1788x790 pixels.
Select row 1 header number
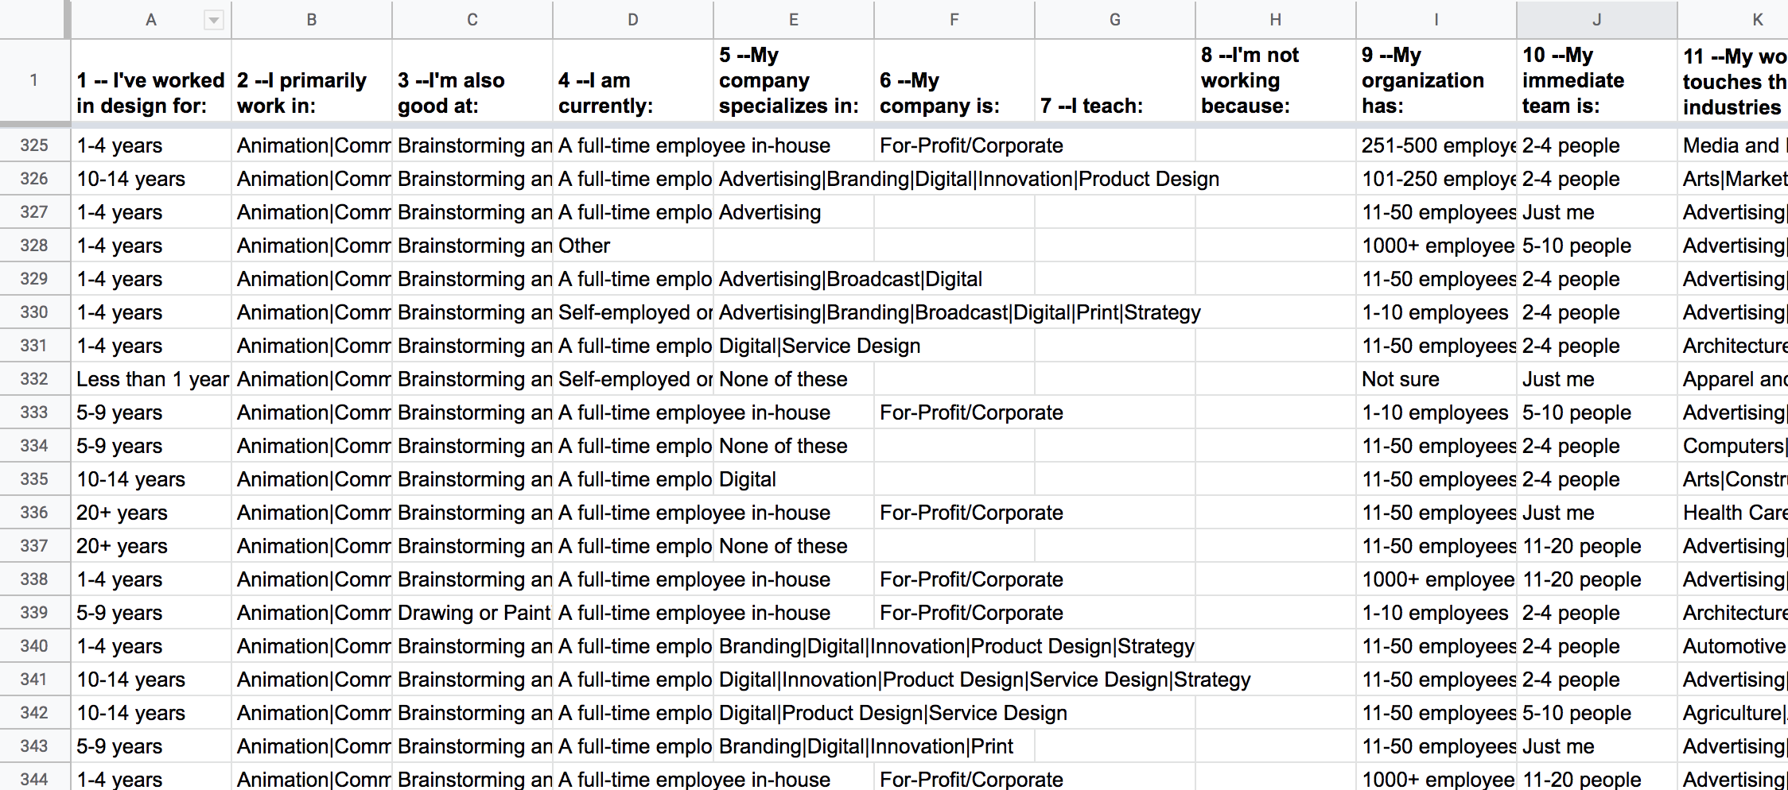tap(34, 80)
